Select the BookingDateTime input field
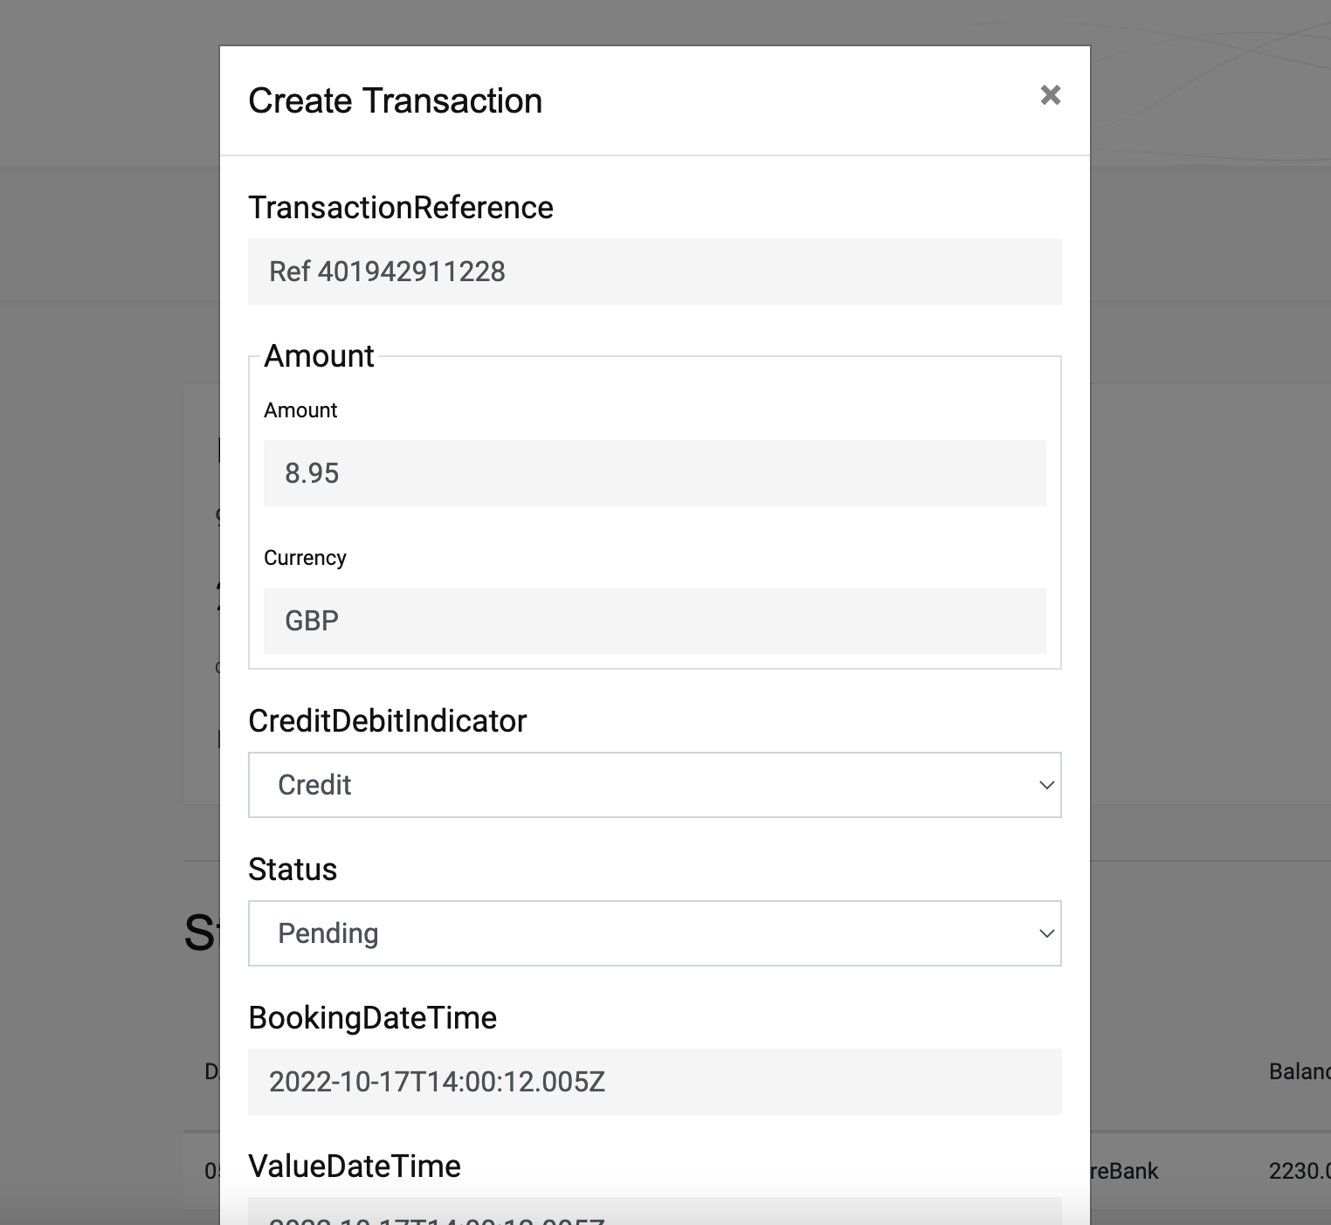The height and width of the screenshot is (1225, 1331). point(655,1082)
